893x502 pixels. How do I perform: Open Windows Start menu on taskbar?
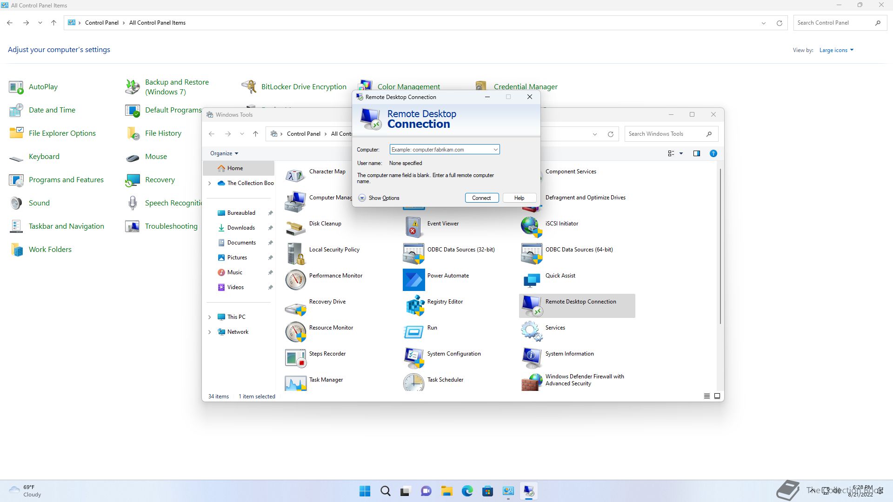point(365,491)
